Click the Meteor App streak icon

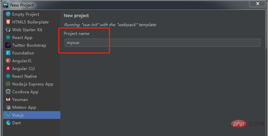(x=8, y=107)
